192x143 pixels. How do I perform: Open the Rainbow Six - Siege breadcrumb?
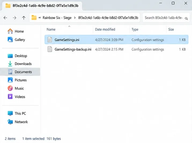(x=57, y=18)
